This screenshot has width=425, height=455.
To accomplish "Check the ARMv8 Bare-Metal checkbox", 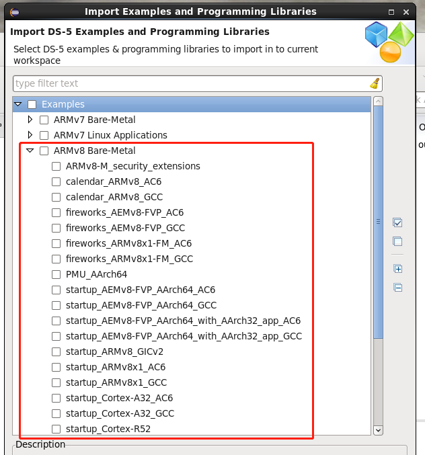I will pyautogui.click(x=44, y=151).
